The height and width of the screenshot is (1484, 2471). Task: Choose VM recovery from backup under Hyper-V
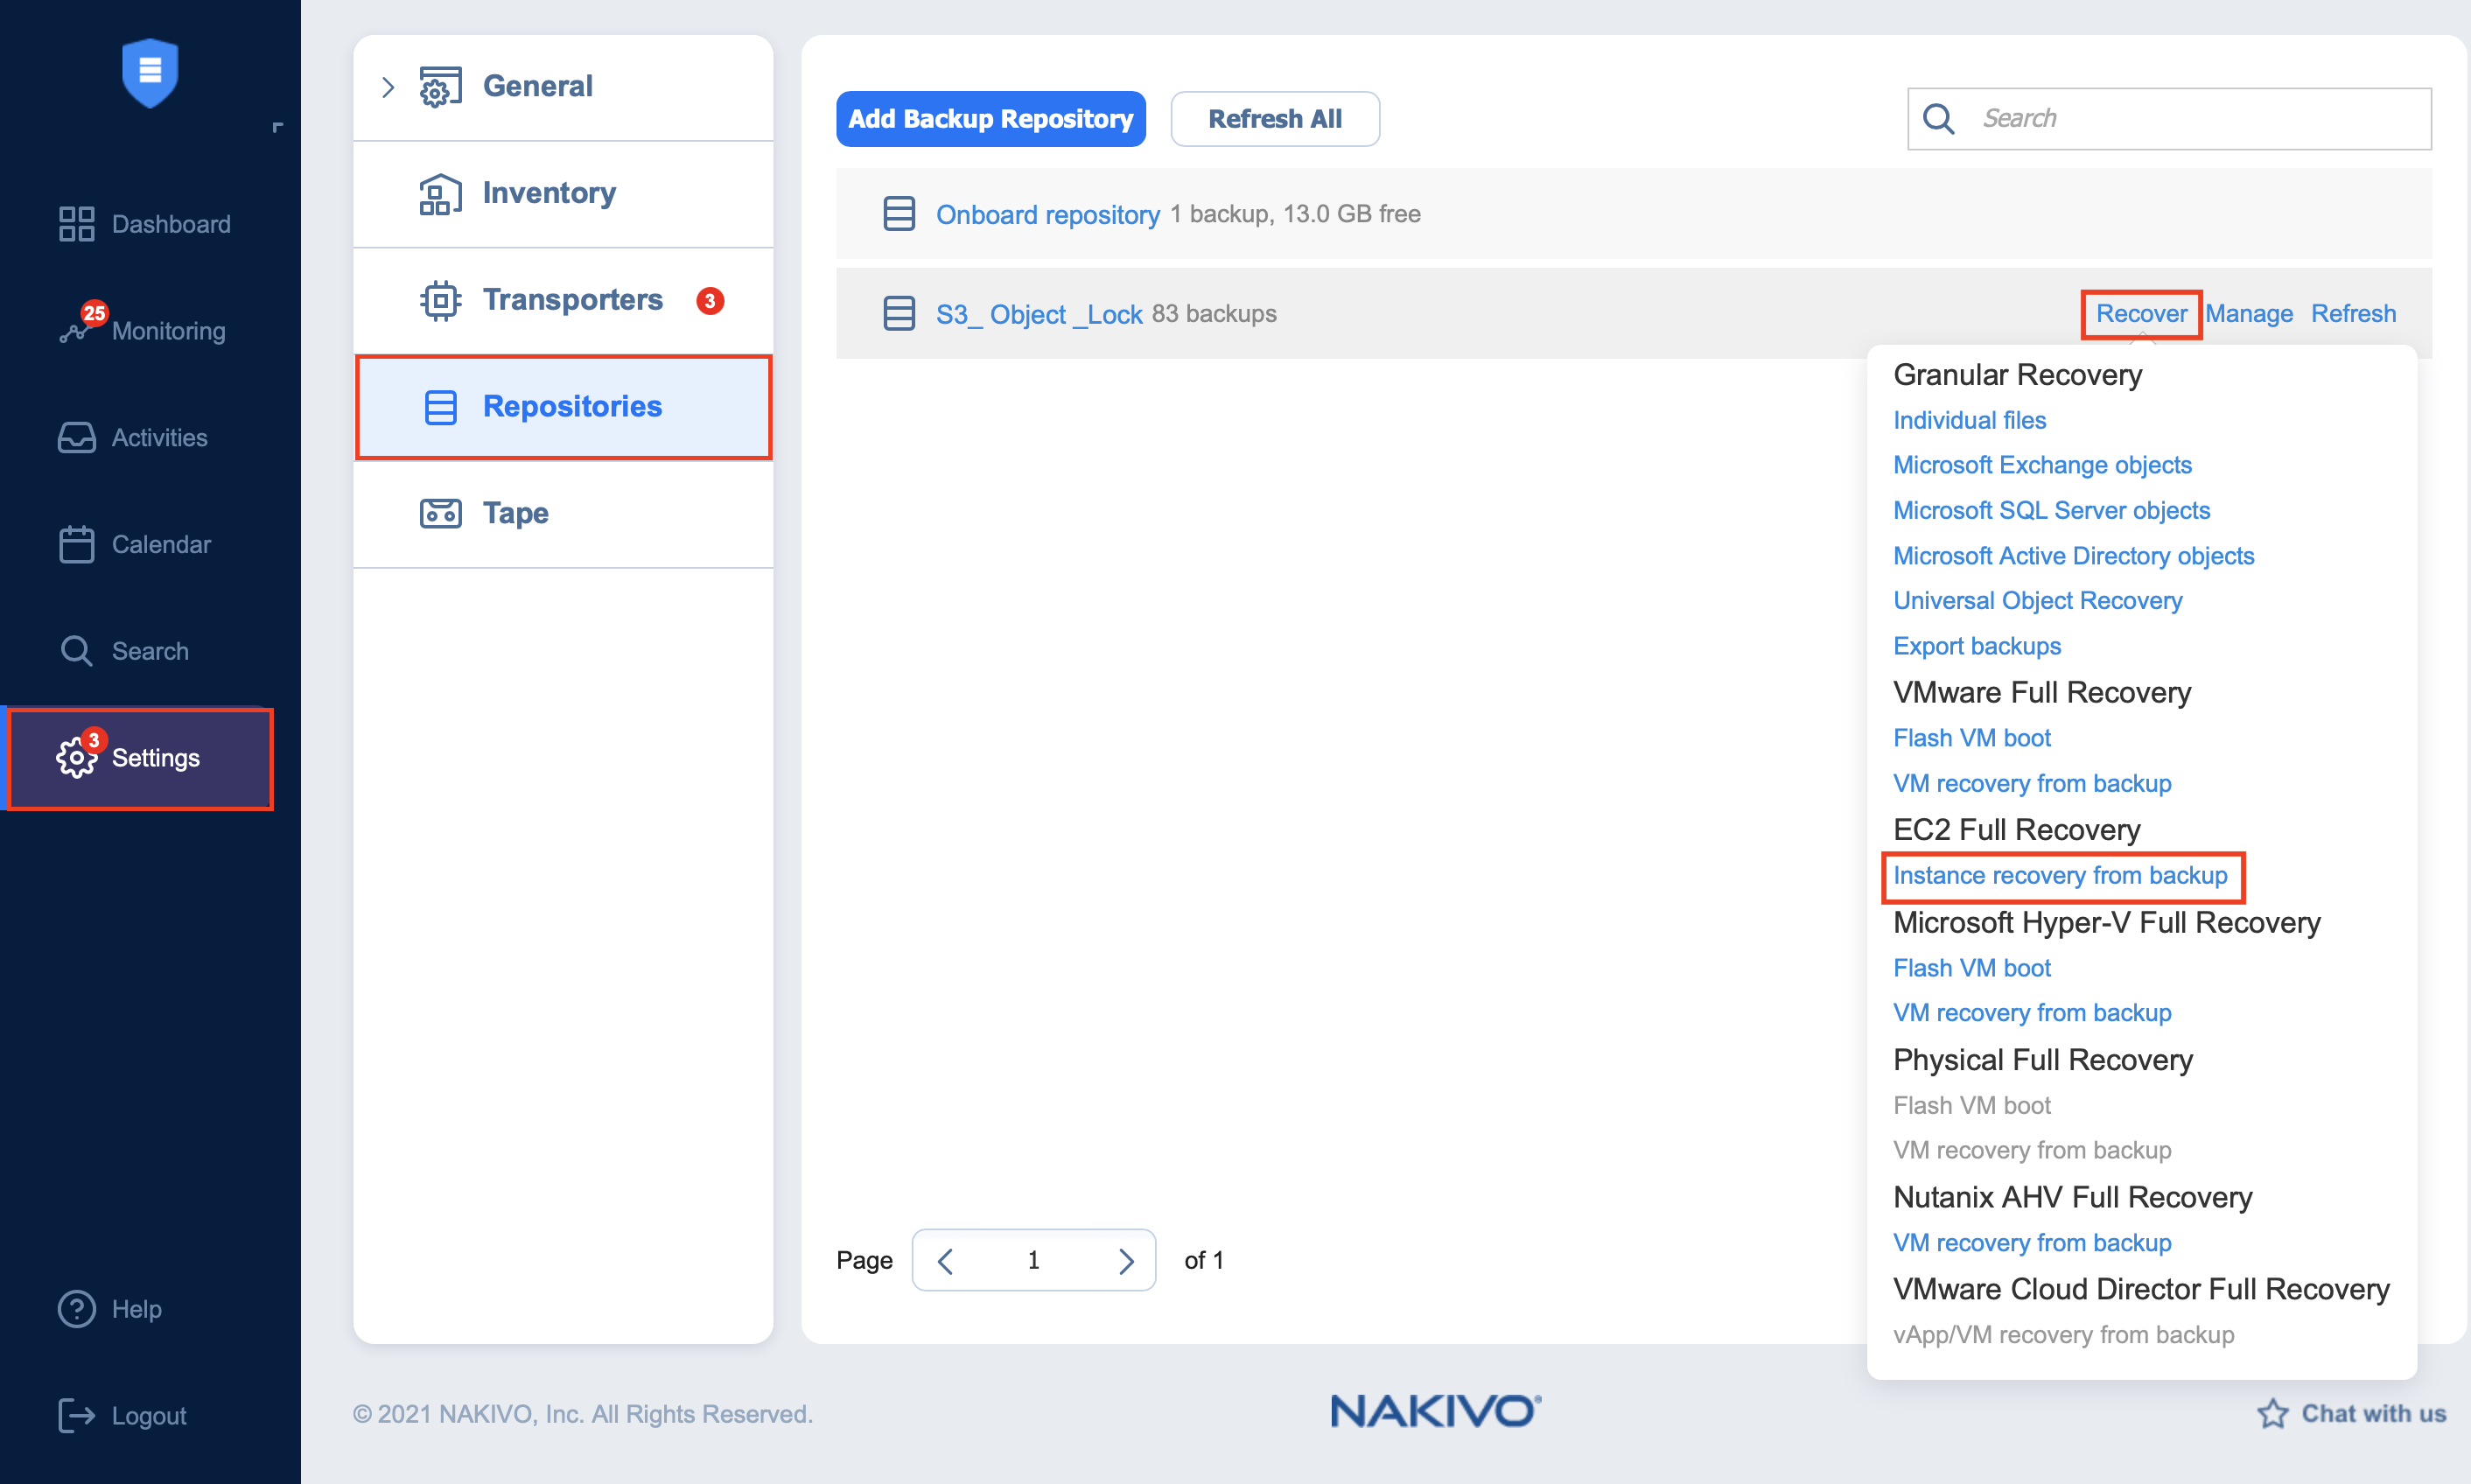click(2032, 1012)
